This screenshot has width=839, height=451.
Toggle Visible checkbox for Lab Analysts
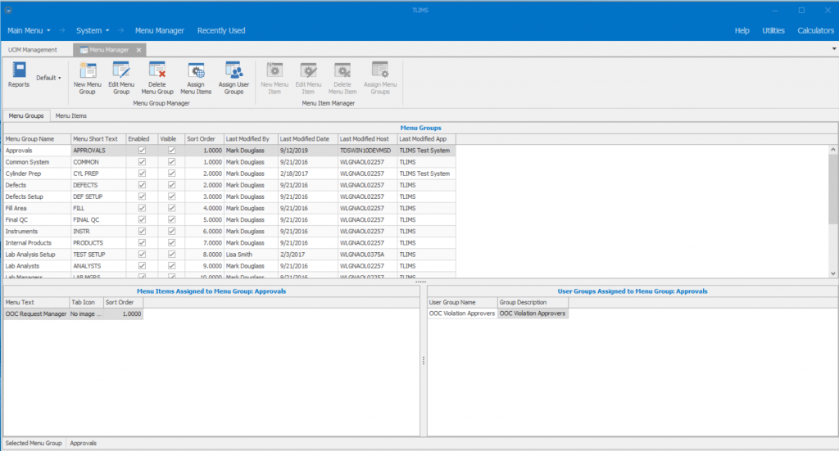[171, 266]
